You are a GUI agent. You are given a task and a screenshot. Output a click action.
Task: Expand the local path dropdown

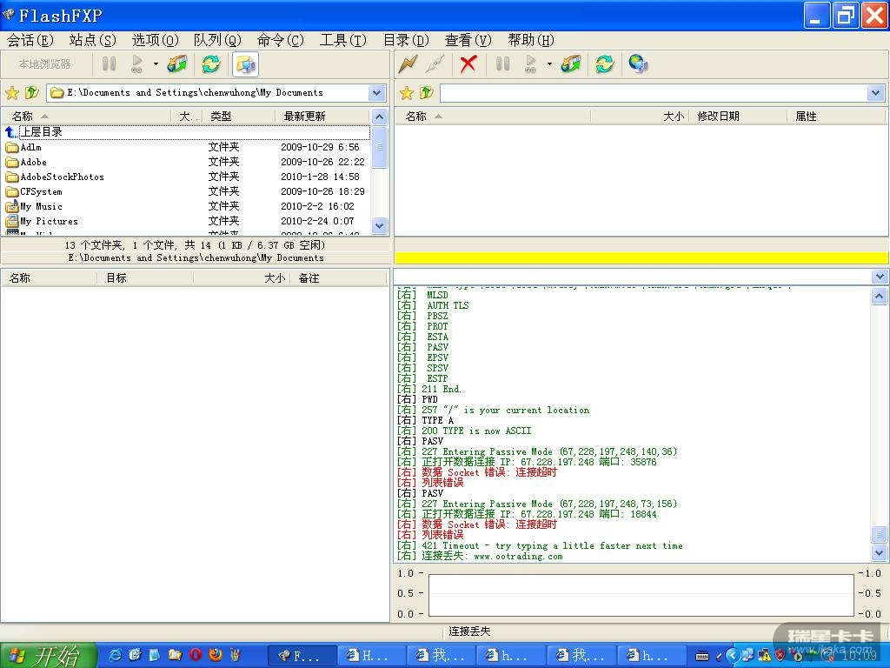pyautogui.click(x=377, y=93)
